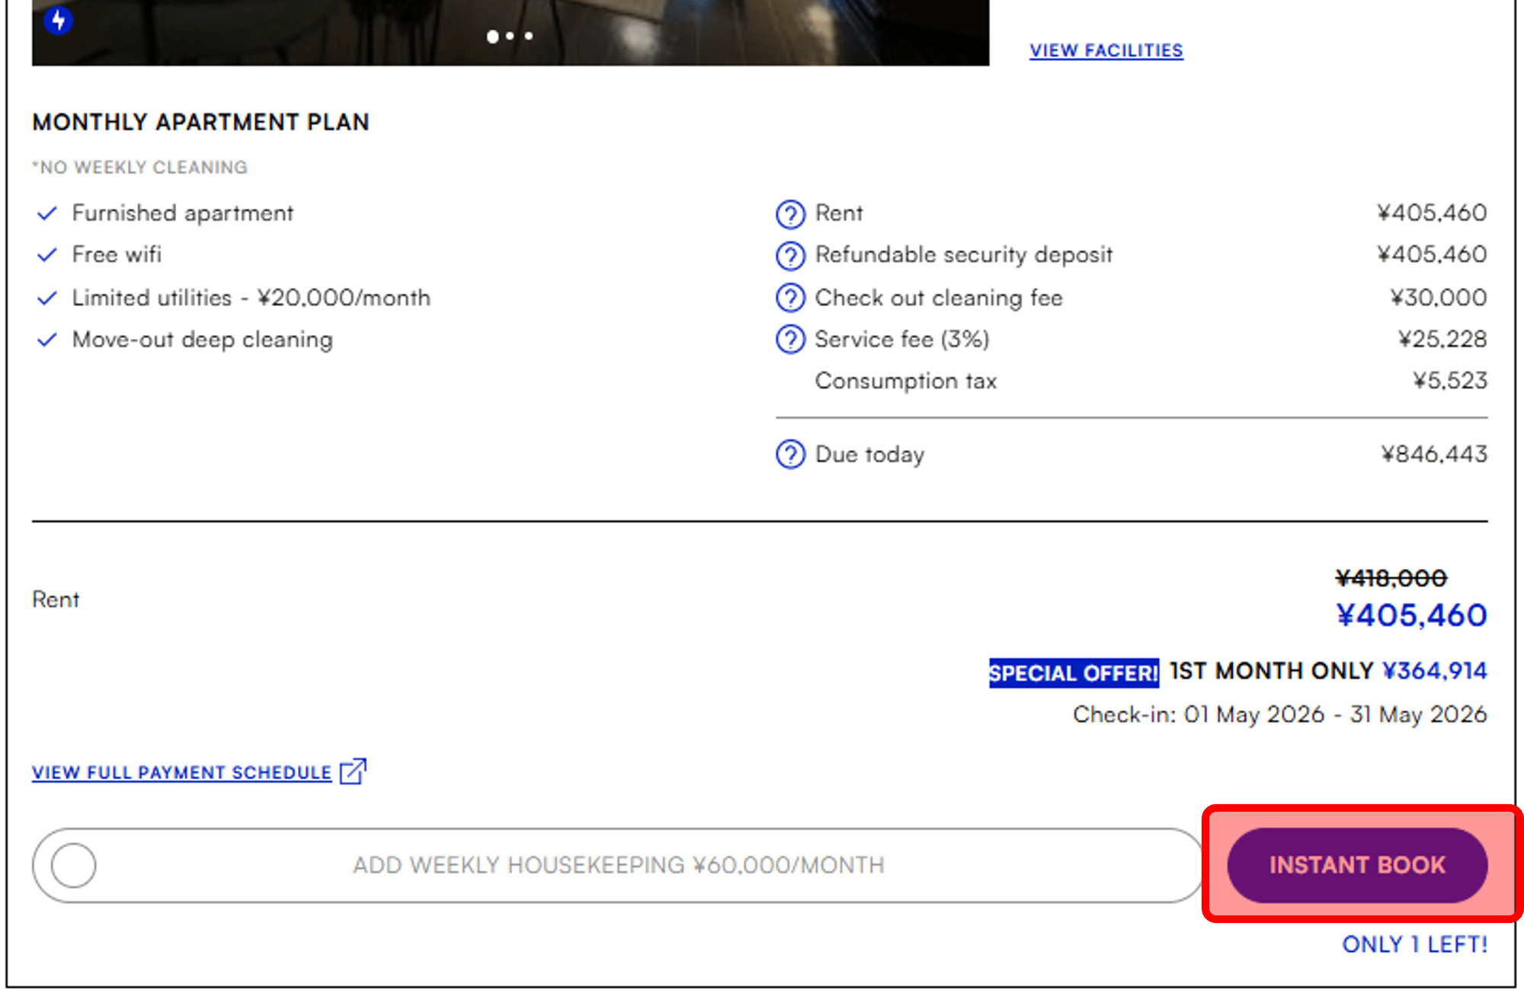Click the Service fee (3%) info icon
The height and width of the screenshot is (990, 1524).
[x=790, y=340]
